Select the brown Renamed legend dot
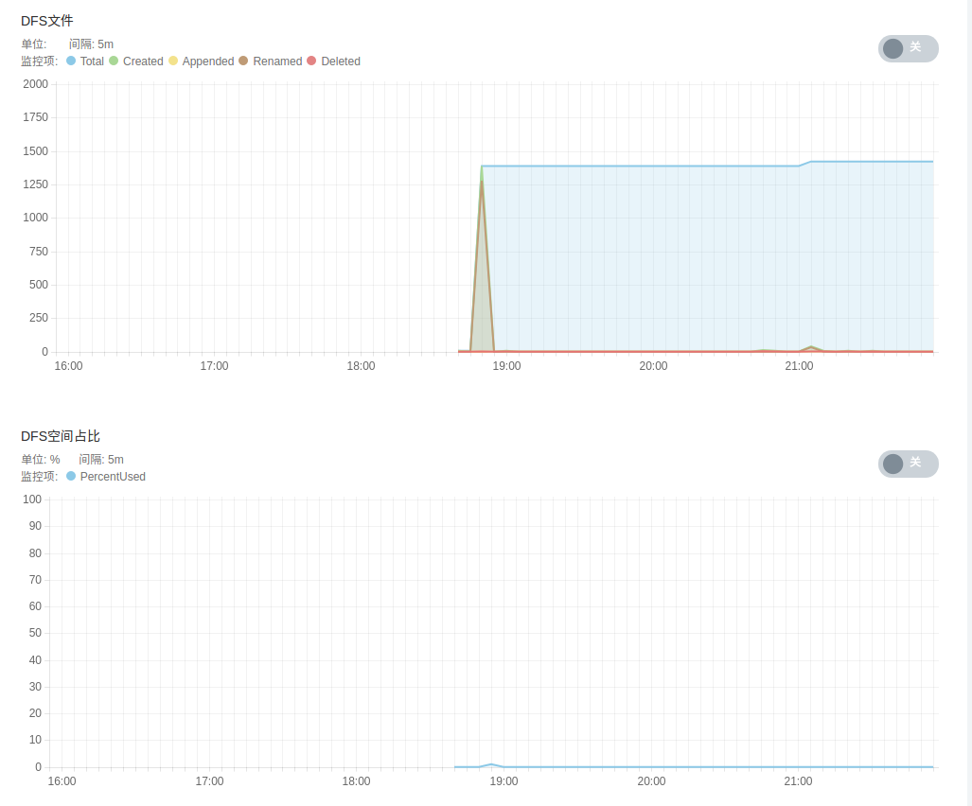Viewport: 972px width, 806px height. click(243, 61)
